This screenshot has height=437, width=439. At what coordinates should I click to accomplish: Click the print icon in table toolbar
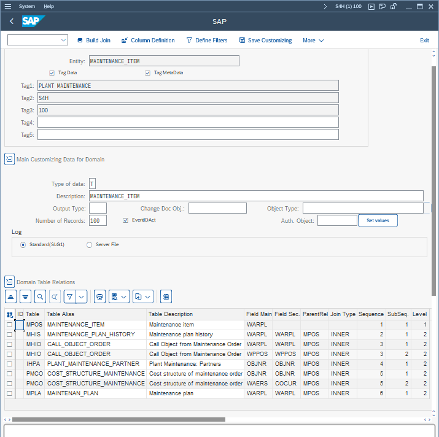point(100,296)
